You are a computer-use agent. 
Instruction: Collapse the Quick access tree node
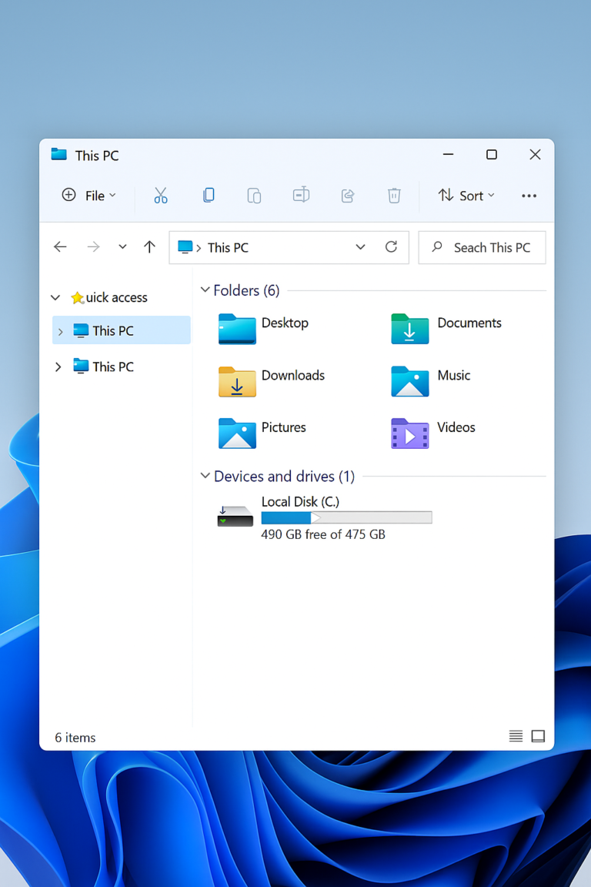click(x=55, y=298)
